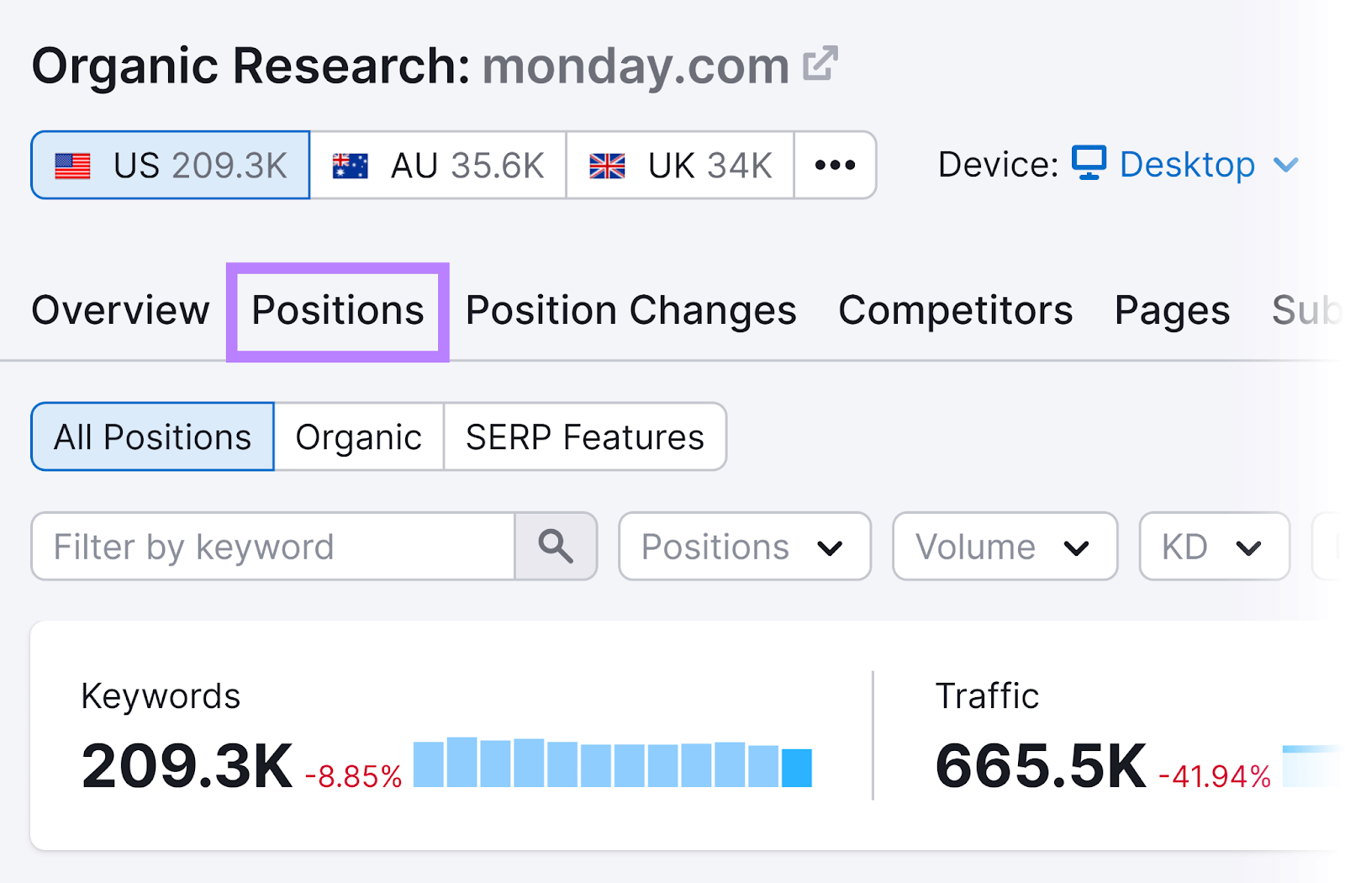Viewport: 1345px width, 883px height.
Task: Click the desktop monitor icon next to Device
Action: 1089,164
